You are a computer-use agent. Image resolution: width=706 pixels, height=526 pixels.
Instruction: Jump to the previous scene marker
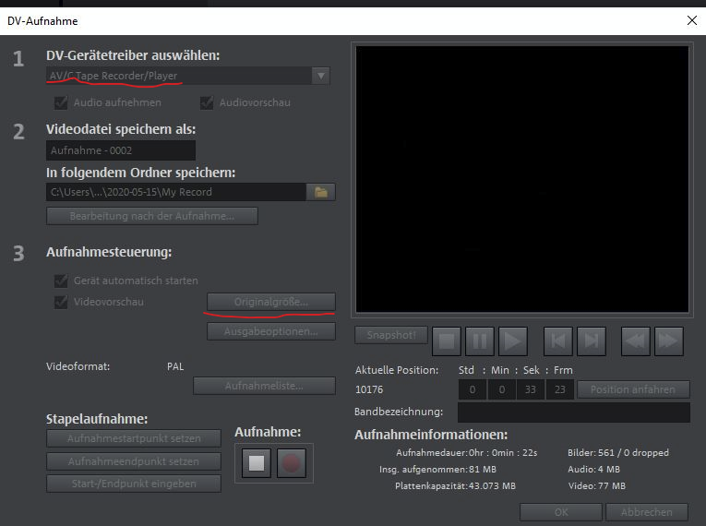tap(558, 341)
